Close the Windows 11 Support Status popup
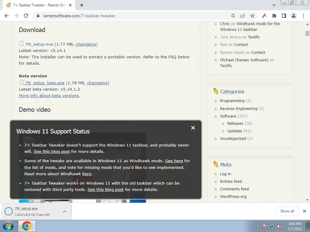The height and width of the screenshot is (232, 310). (193, 128)
